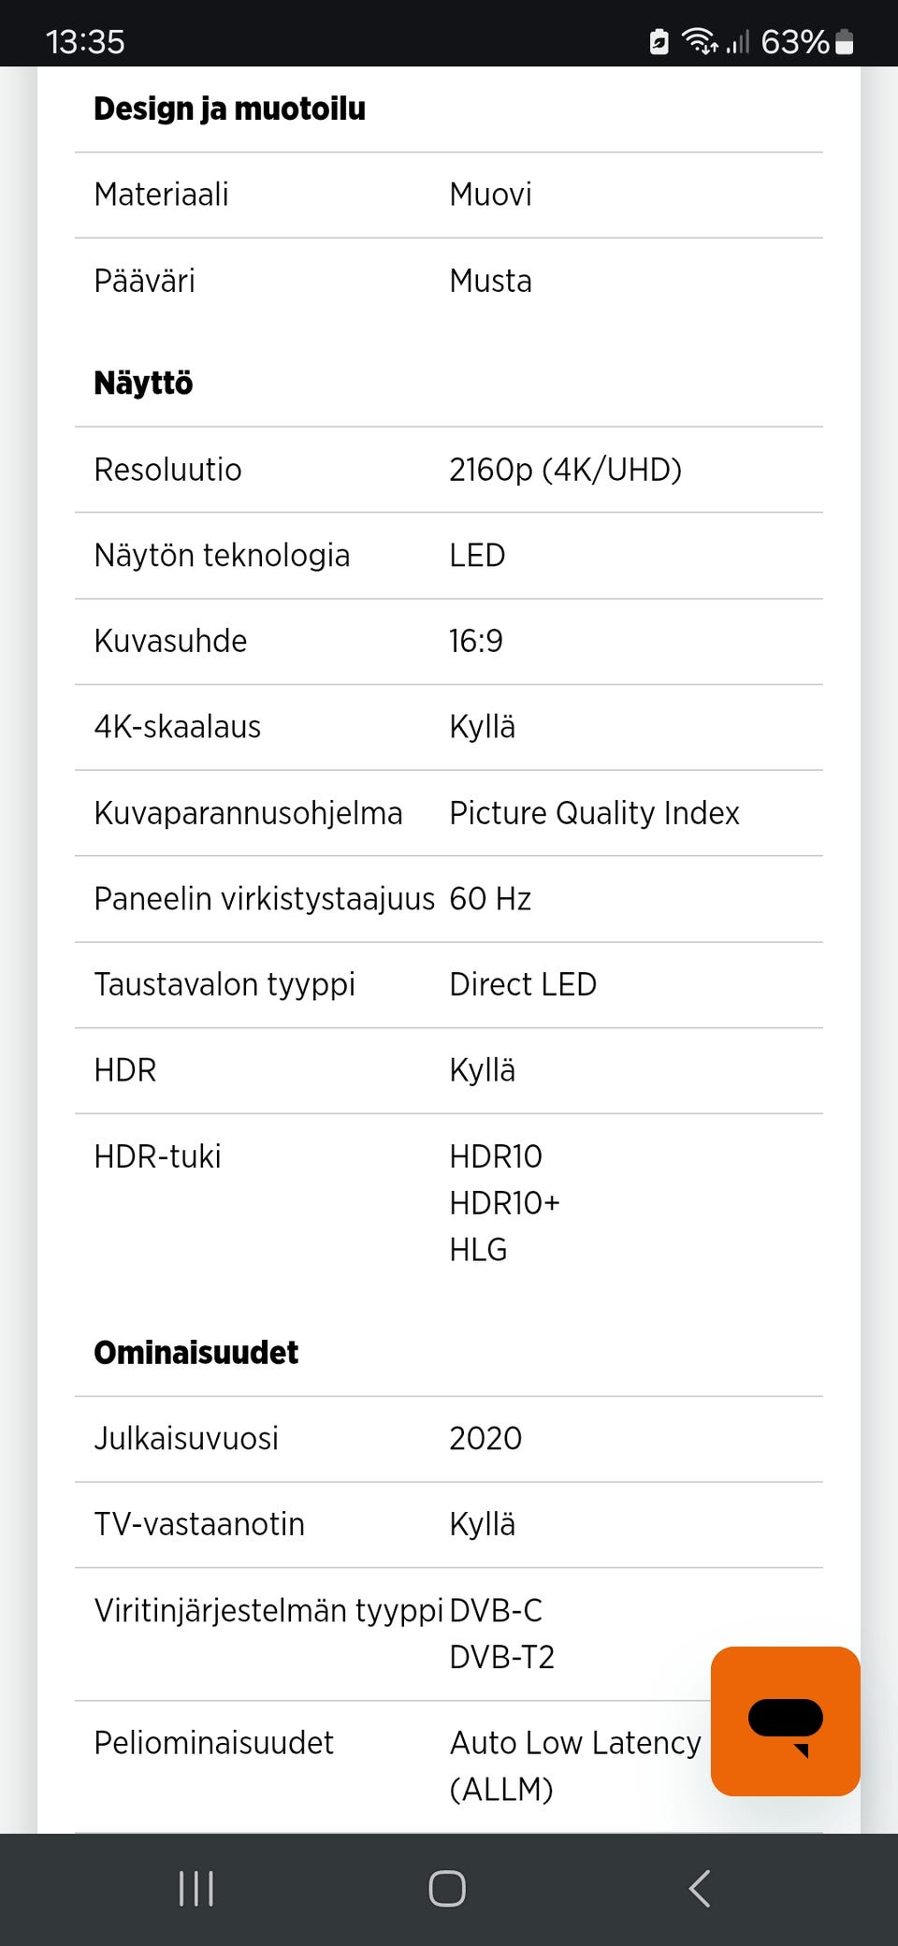Viewport: 898px width, 1946px height.
Task: Tap the Wi-Fi status icon
Action: 699,41
